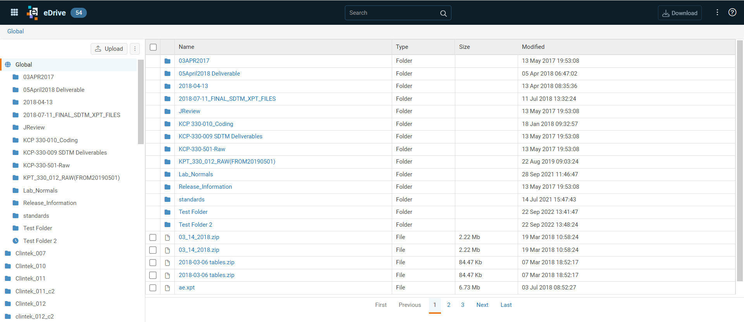Check the first 2018-03-06 tables.zip checkbox

153,263
